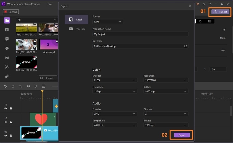Screen dimensions: 233x143
Task: Open the FrameRate 120 fps dropdown
Action: point(115,91)
